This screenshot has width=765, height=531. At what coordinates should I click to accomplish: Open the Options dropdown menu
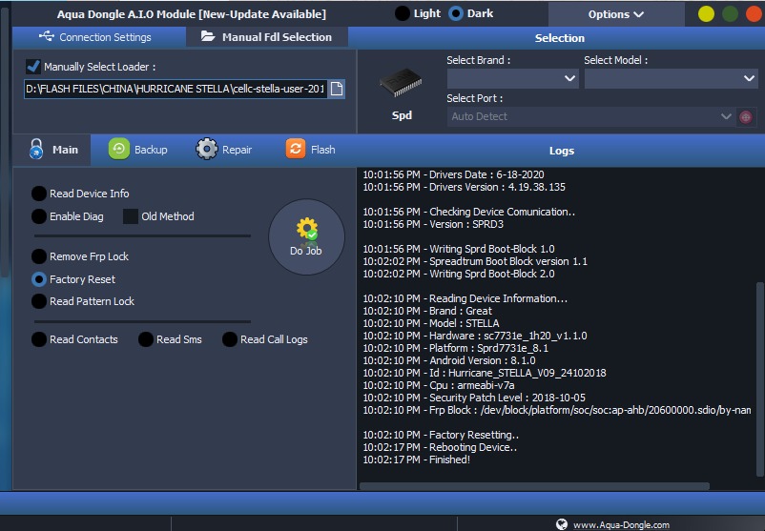coord(615,14)
